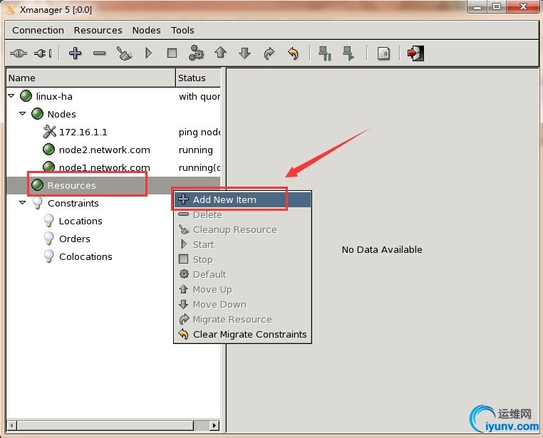This screenshot has height=438, width=543.
Task: Click the Name column header
Action: (x=91, y=78)
